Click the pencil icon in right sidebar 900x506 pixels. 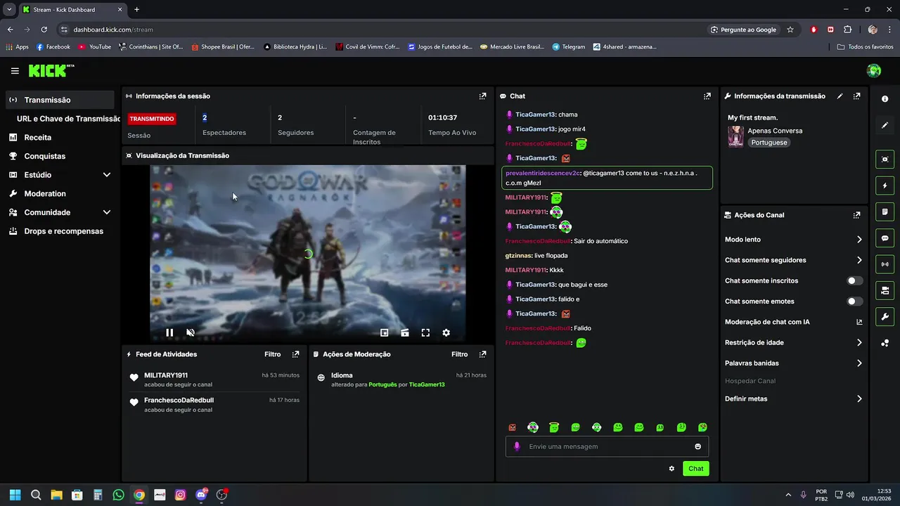coord(885,125)
